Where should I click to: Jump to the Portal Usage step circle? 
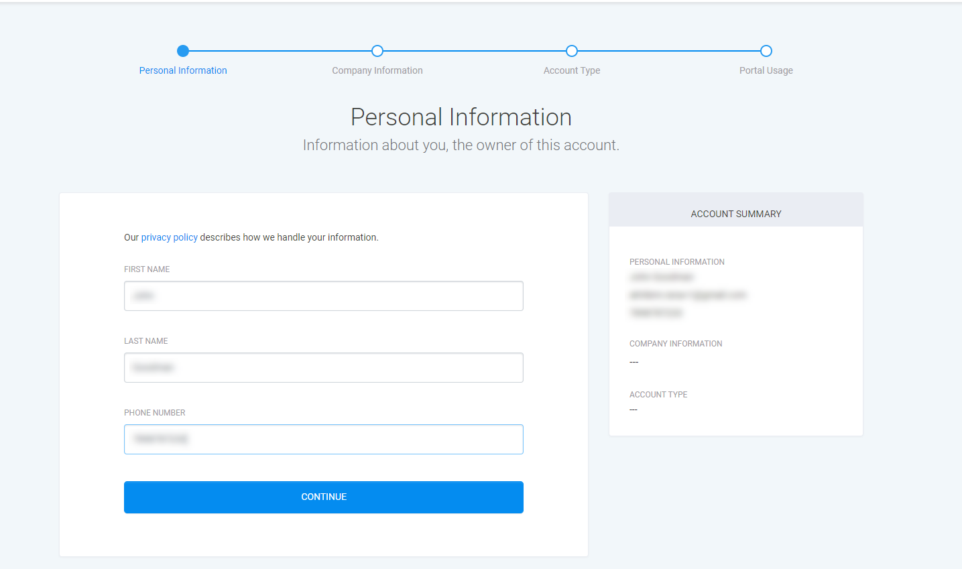766,51
